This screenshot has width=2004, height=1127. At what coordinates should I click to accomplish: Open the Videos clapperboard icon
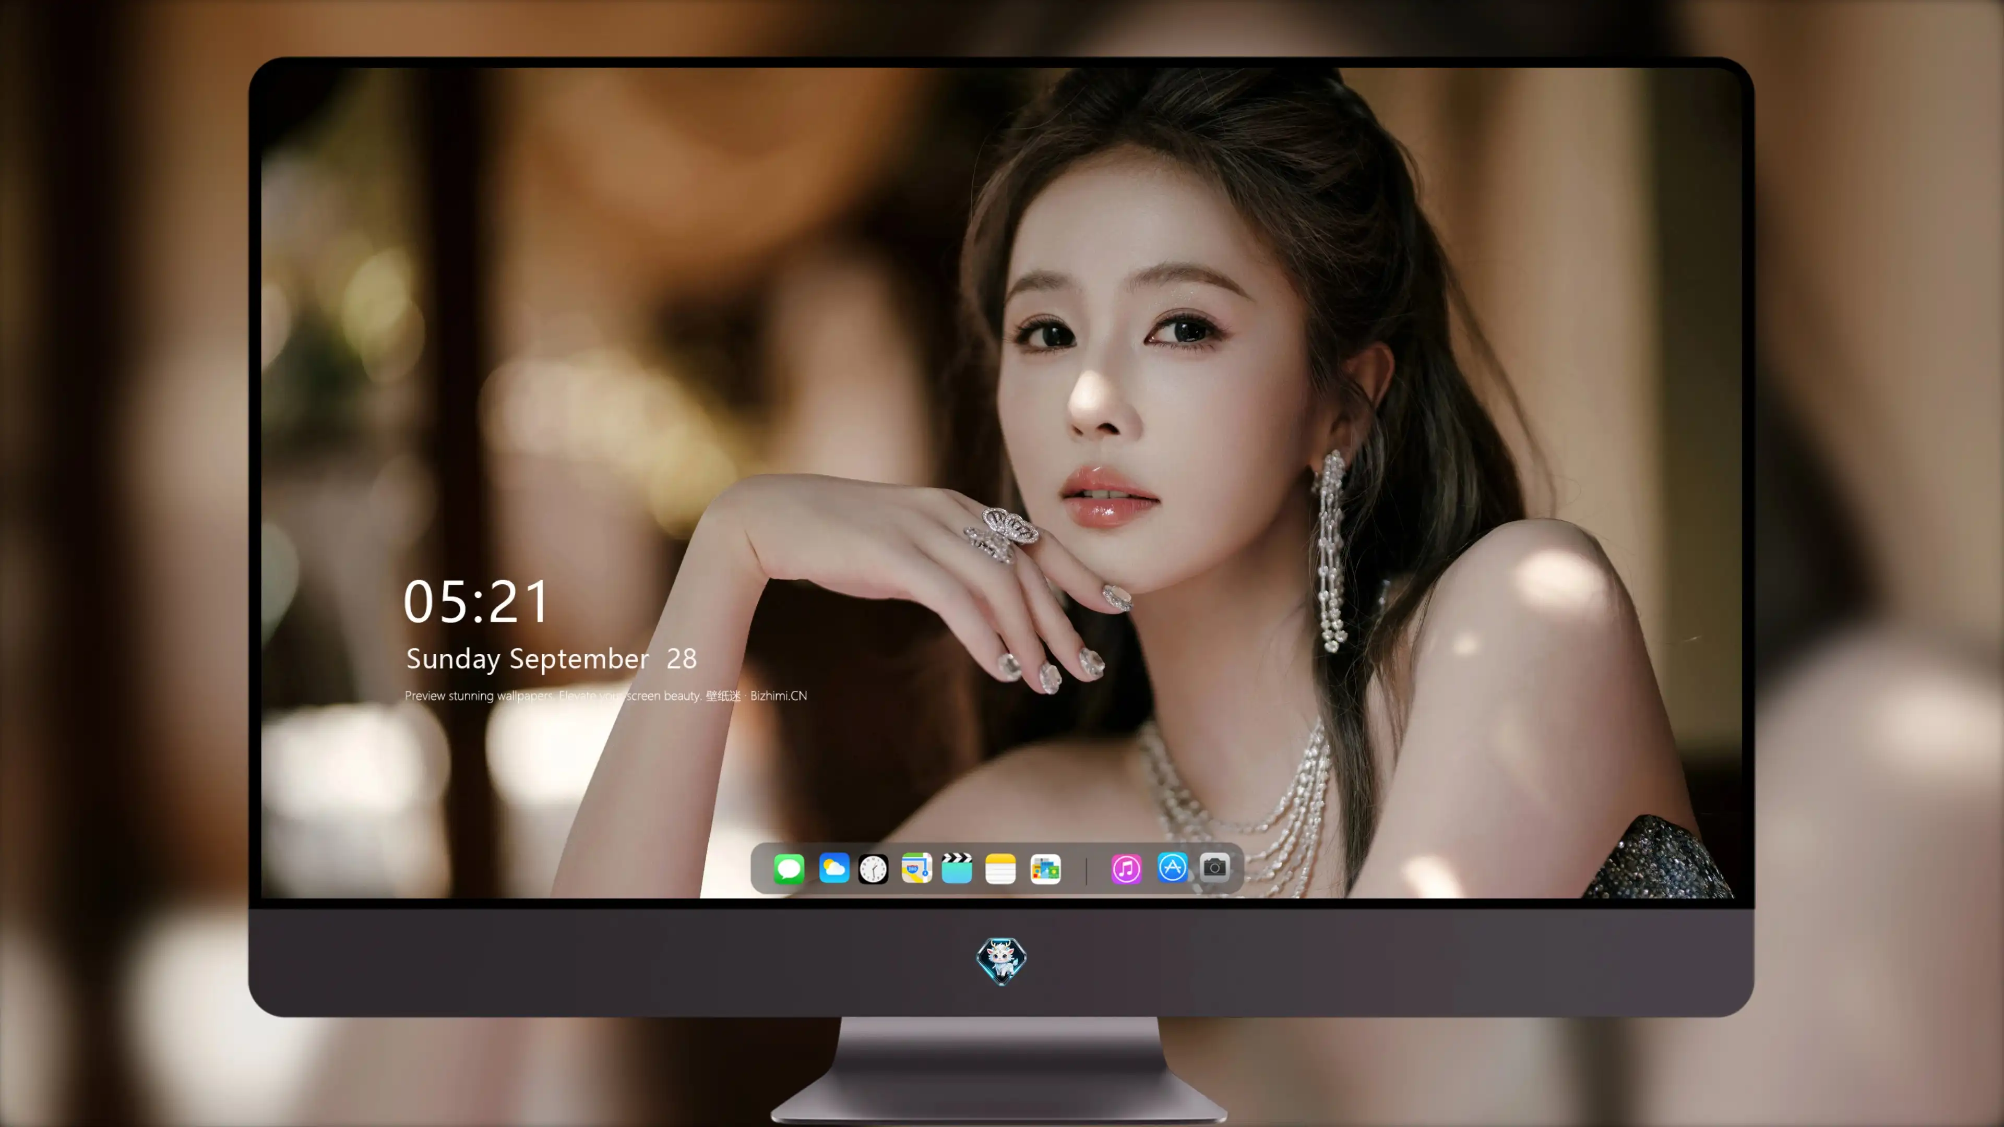click(957, 868)
